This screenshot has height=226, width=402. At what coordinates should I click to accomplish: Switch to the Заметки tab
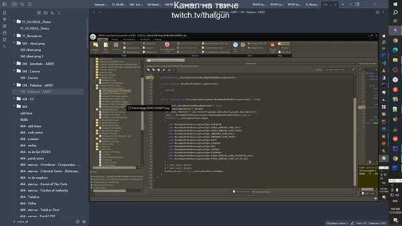click(x=100, y=4)
